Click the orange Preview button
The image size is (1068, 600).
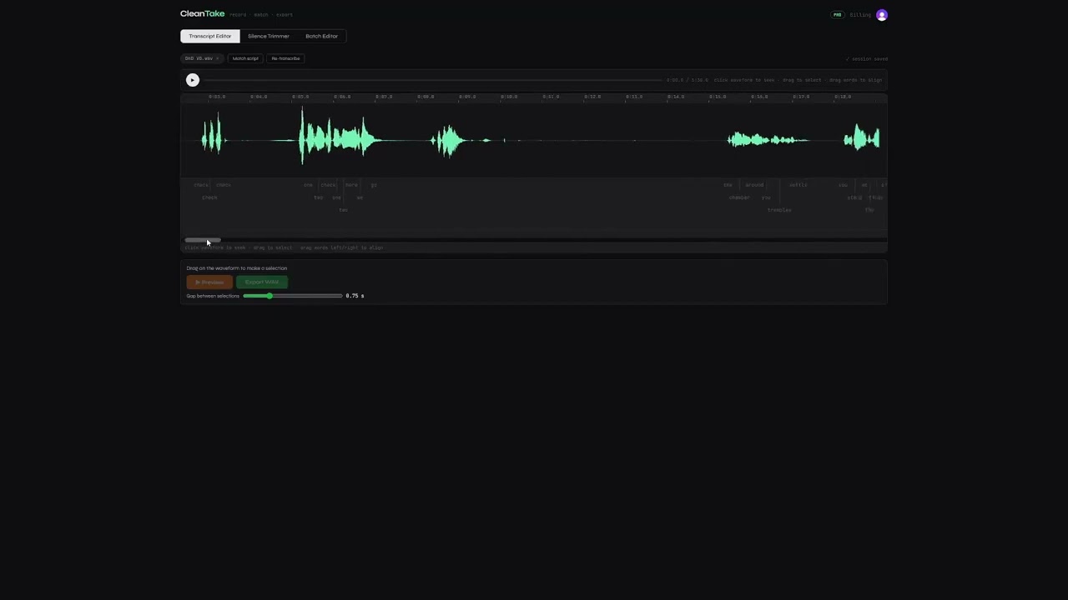[209, 282]
